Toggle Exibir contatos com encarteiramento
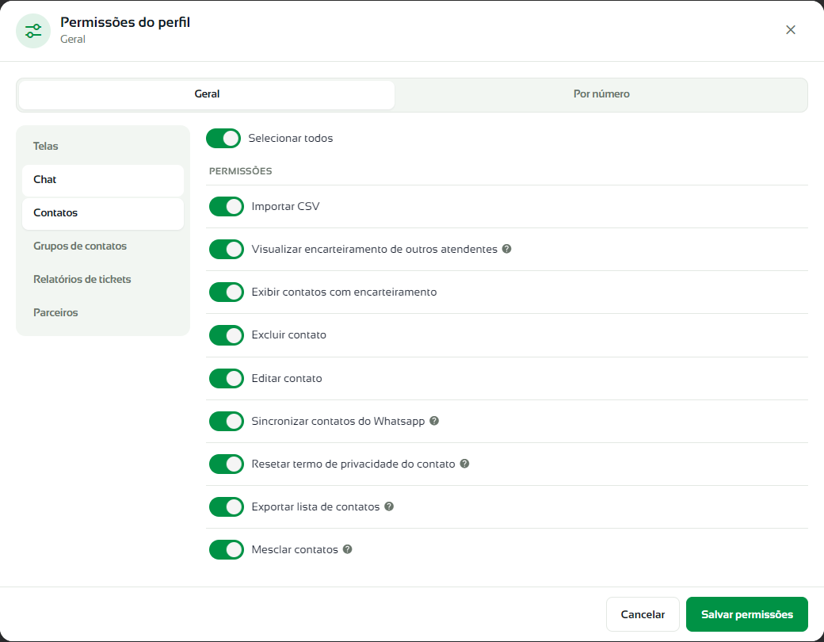 227,292
